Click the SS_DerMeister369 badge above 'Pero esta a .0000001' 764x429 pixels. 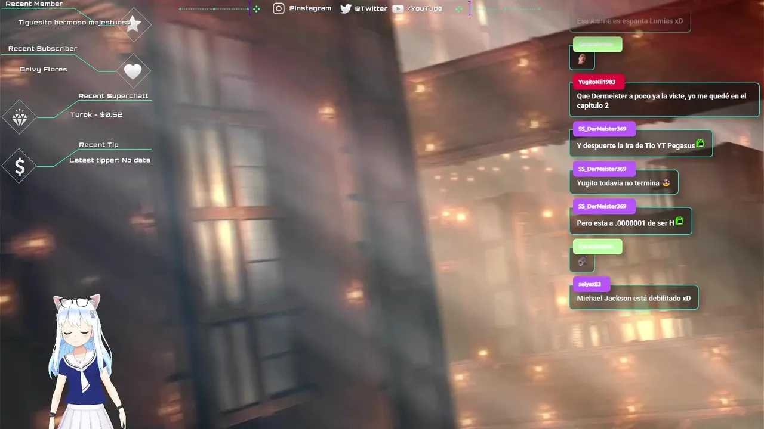click(x=604, y=206)
